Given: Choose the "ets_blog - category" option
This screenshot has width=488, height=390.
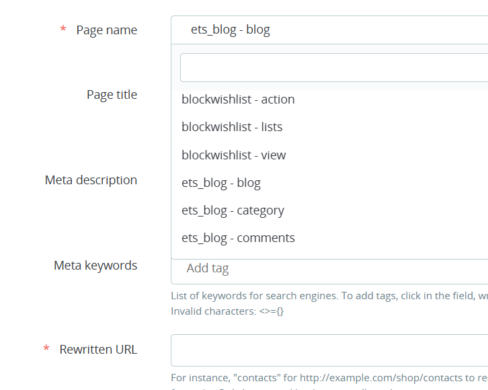Looking at the screenshot, I should coord(233,210).
